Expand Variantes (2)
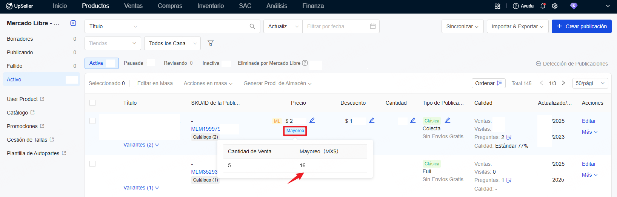The image size is (617, 197). 141,145
